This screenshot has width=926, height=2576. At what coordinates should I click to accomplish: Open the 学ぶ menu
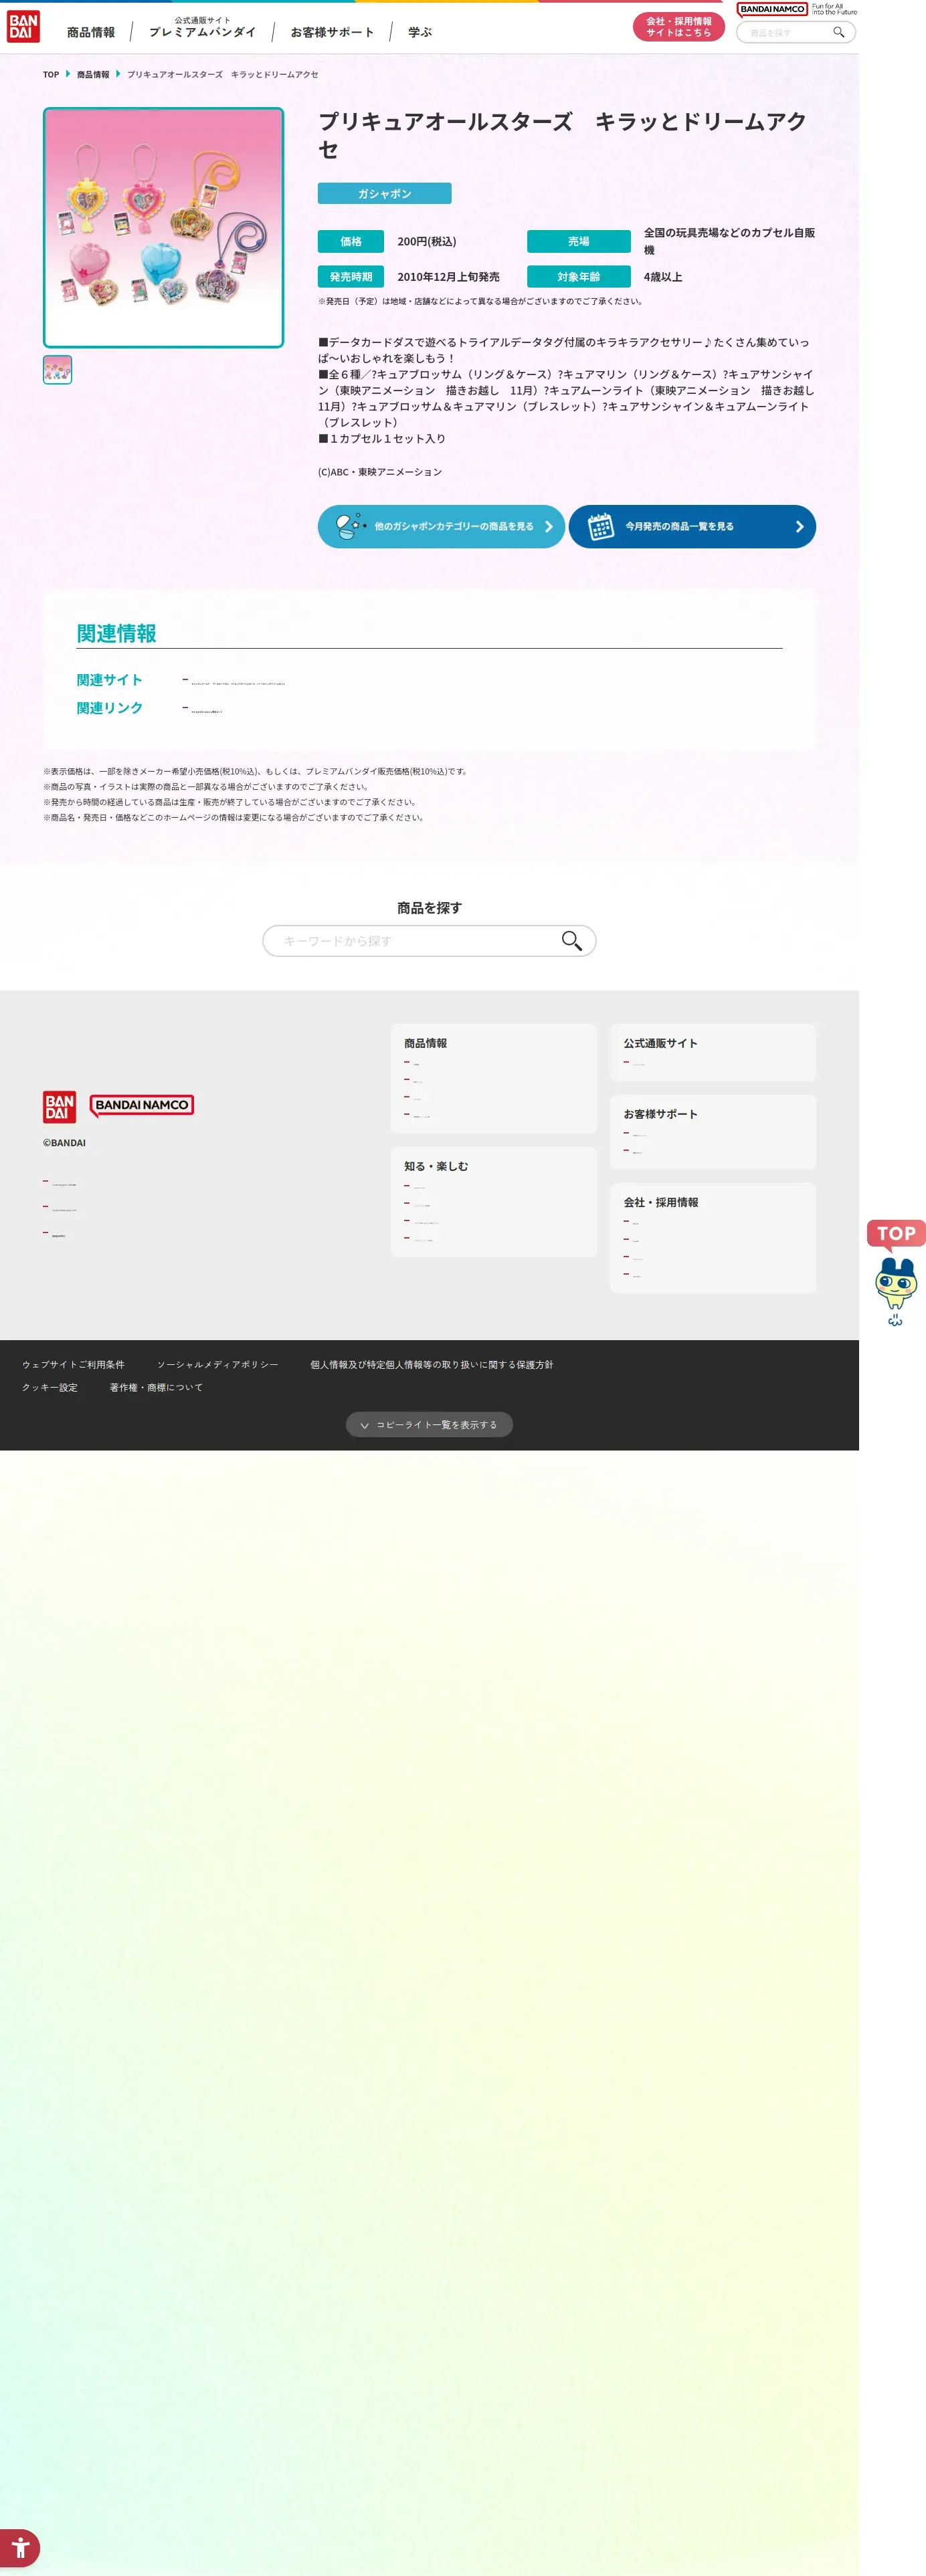tap(420, 32)
